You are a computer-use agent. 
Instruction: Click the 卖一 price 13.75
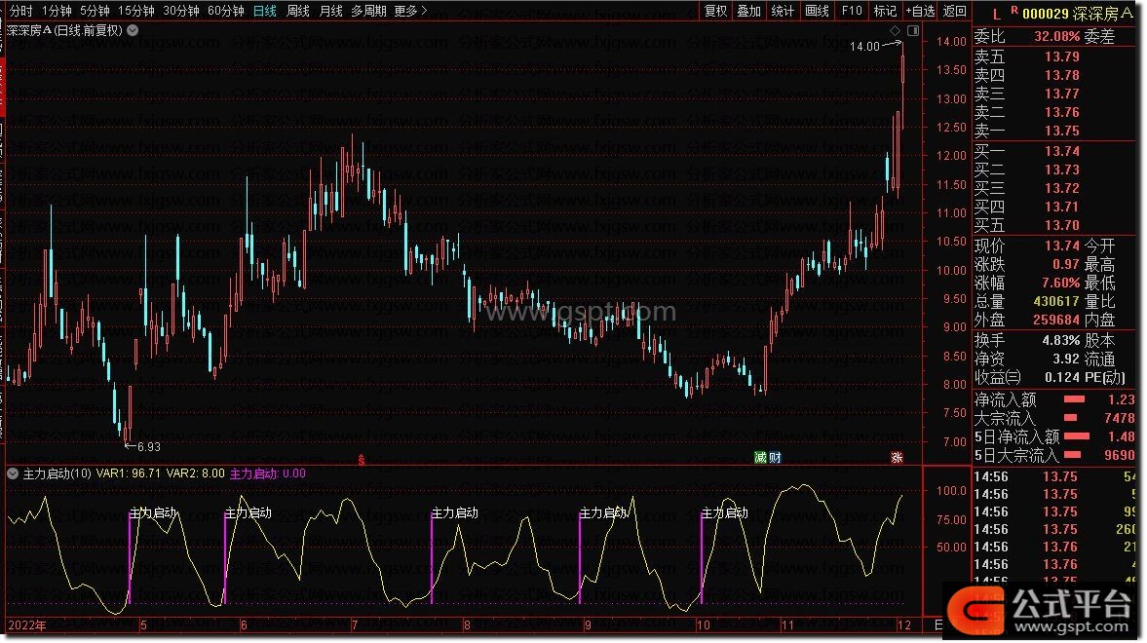(1062, 131)
